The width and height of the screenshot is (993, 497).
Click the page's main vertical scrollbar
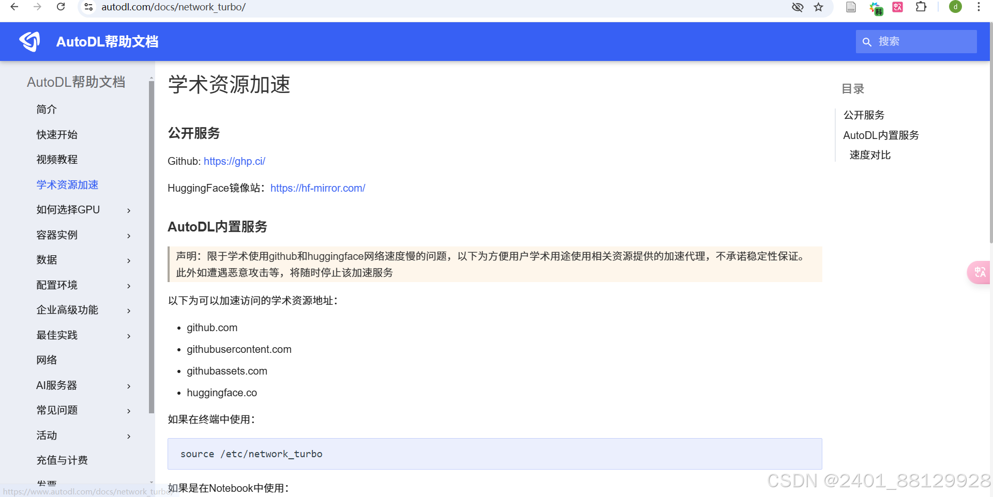[990, 133]
